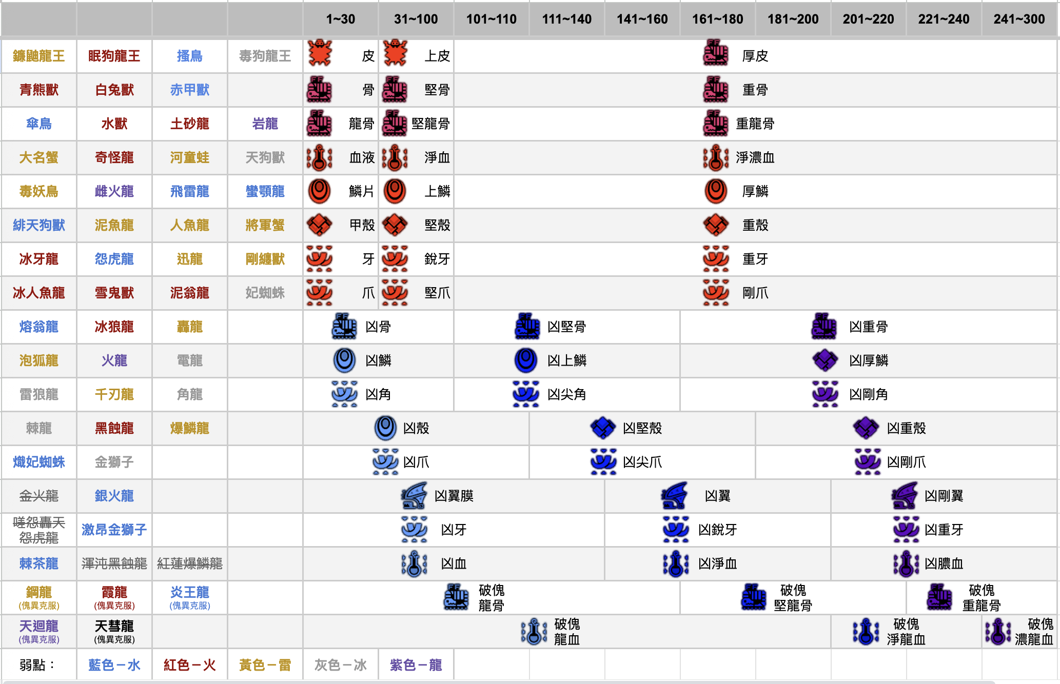This screenshot has height=684, width=1060.
Task: Click the red scale icon next to 厚鱗
Action: pyautogui.click(x=716, y=191)
